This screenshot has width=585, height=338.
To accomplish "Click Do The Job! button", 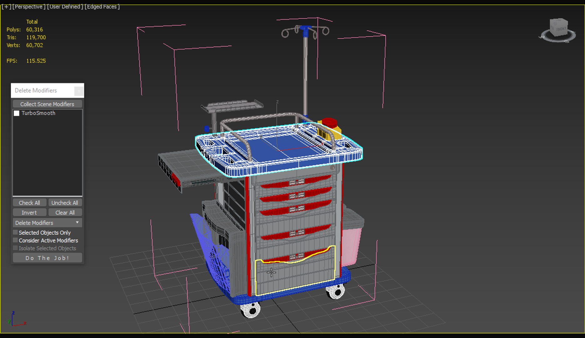I will tap(47, 258).
